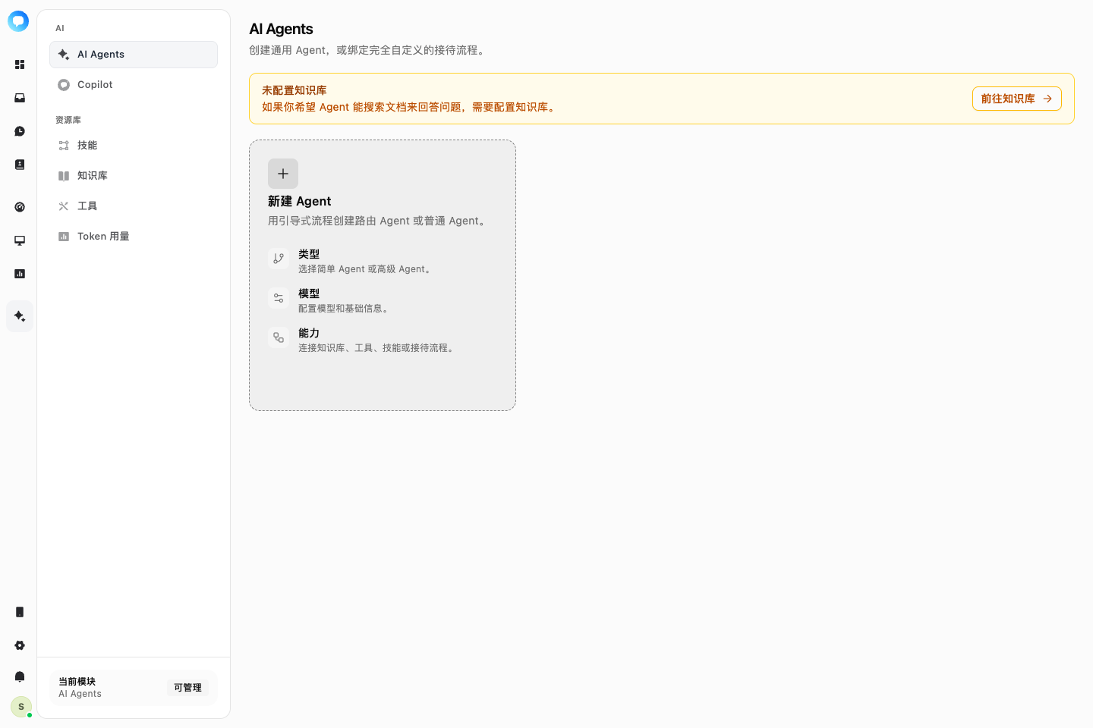Select the AI sparkle icon in left rail
The image size is (1093, 728).
20,316
